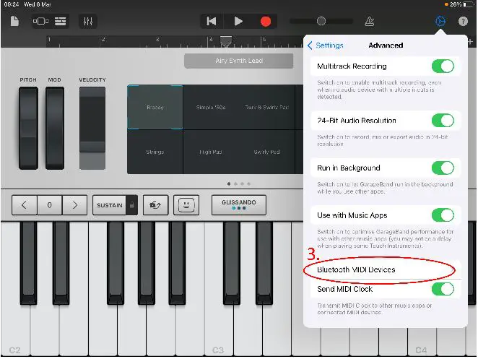
Task: Turn off 24-Bit Audio Resolution
Action: (x=443, y=121)
